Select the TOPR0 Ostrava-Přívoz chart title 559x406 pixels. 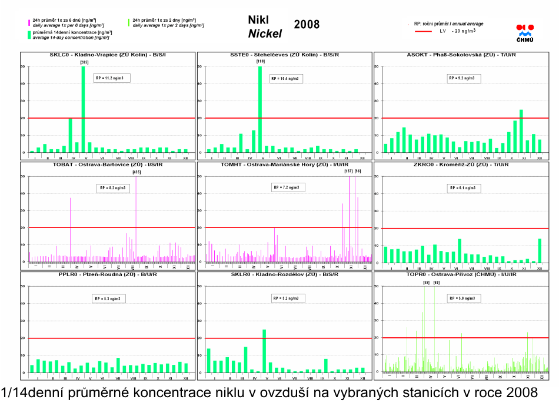click(461, 274)
